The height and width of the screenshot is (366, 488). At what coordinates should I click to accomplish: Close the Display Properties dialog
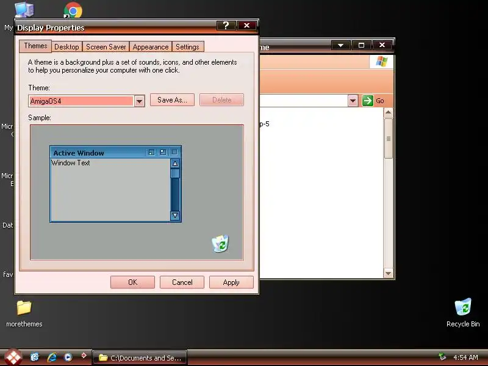(x=247, y=26)
